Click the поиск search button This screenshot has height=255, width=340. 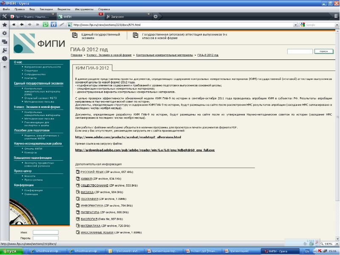(x=323, y=51)
